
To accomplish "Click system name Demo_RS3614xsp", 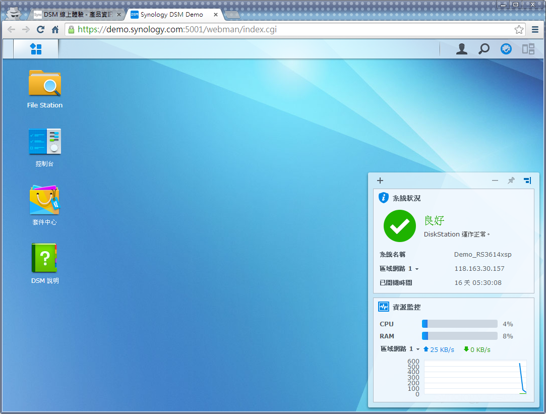I will point(482,255).
